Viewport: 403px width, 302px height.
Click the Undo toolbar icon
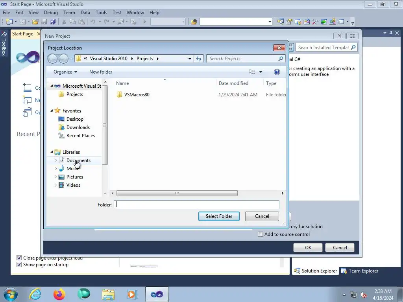(93, 22)
